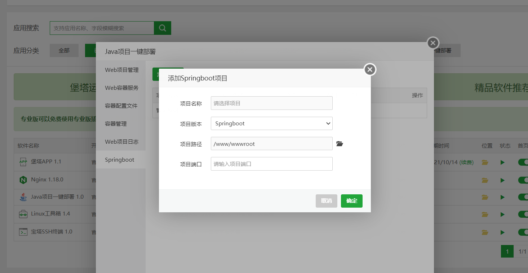Open the 项目版本 Springboot dropdown
The image size is (528, 273).
tap(272, 123)
